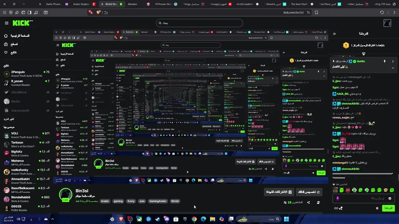Screen dimensions: 399x224
Task: Open the emoji picker in the chat box
Action: click(x=390, y=198)
